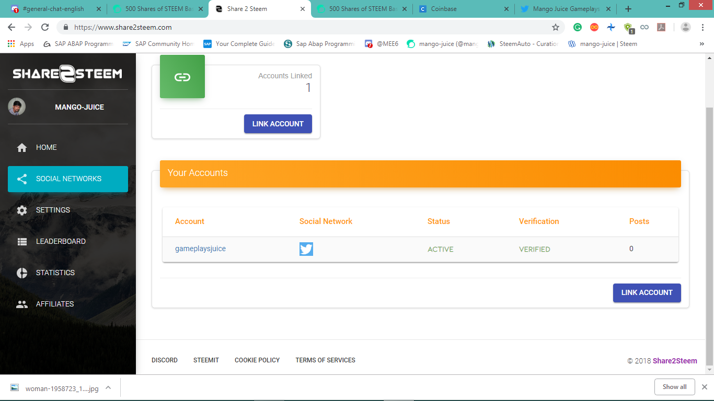This screenshot has height=401, width=714.
Task: Open a new tab with the plus icon
Action: pyautogui.click(x=628, y=9)
